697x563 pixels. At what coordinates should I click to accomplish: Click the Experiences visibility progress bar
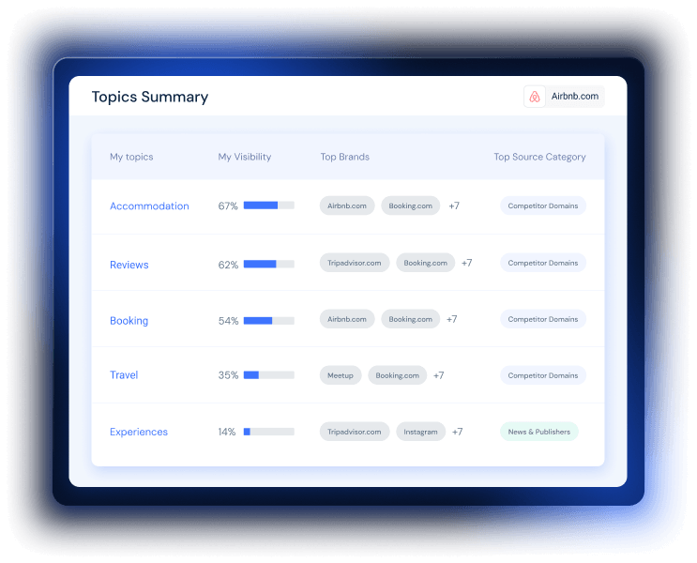tap(269, 432)
